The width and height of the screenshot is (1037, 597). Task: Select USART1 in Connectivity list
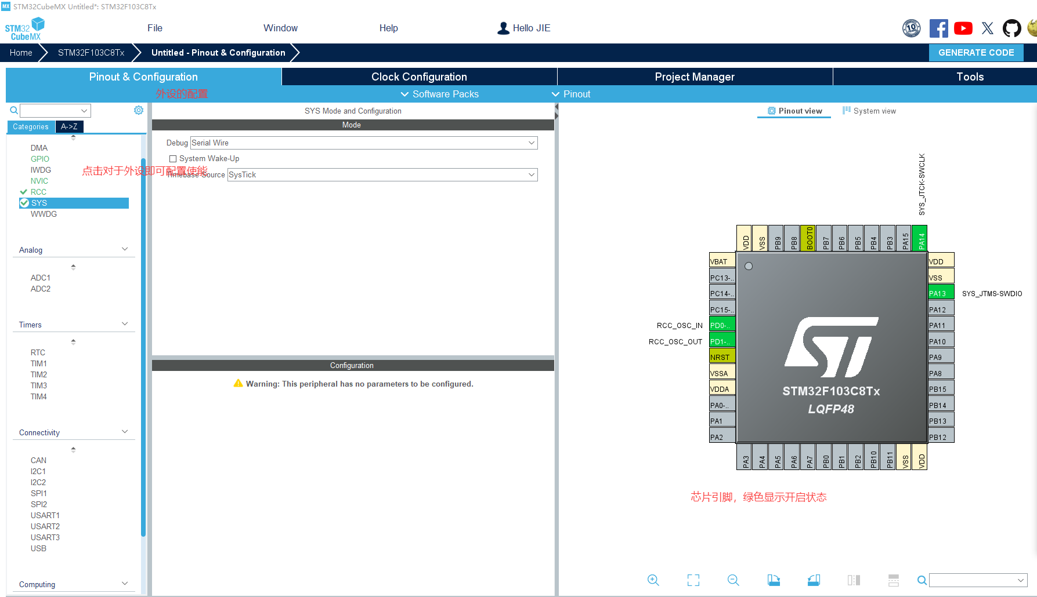[x=45, y=515]
